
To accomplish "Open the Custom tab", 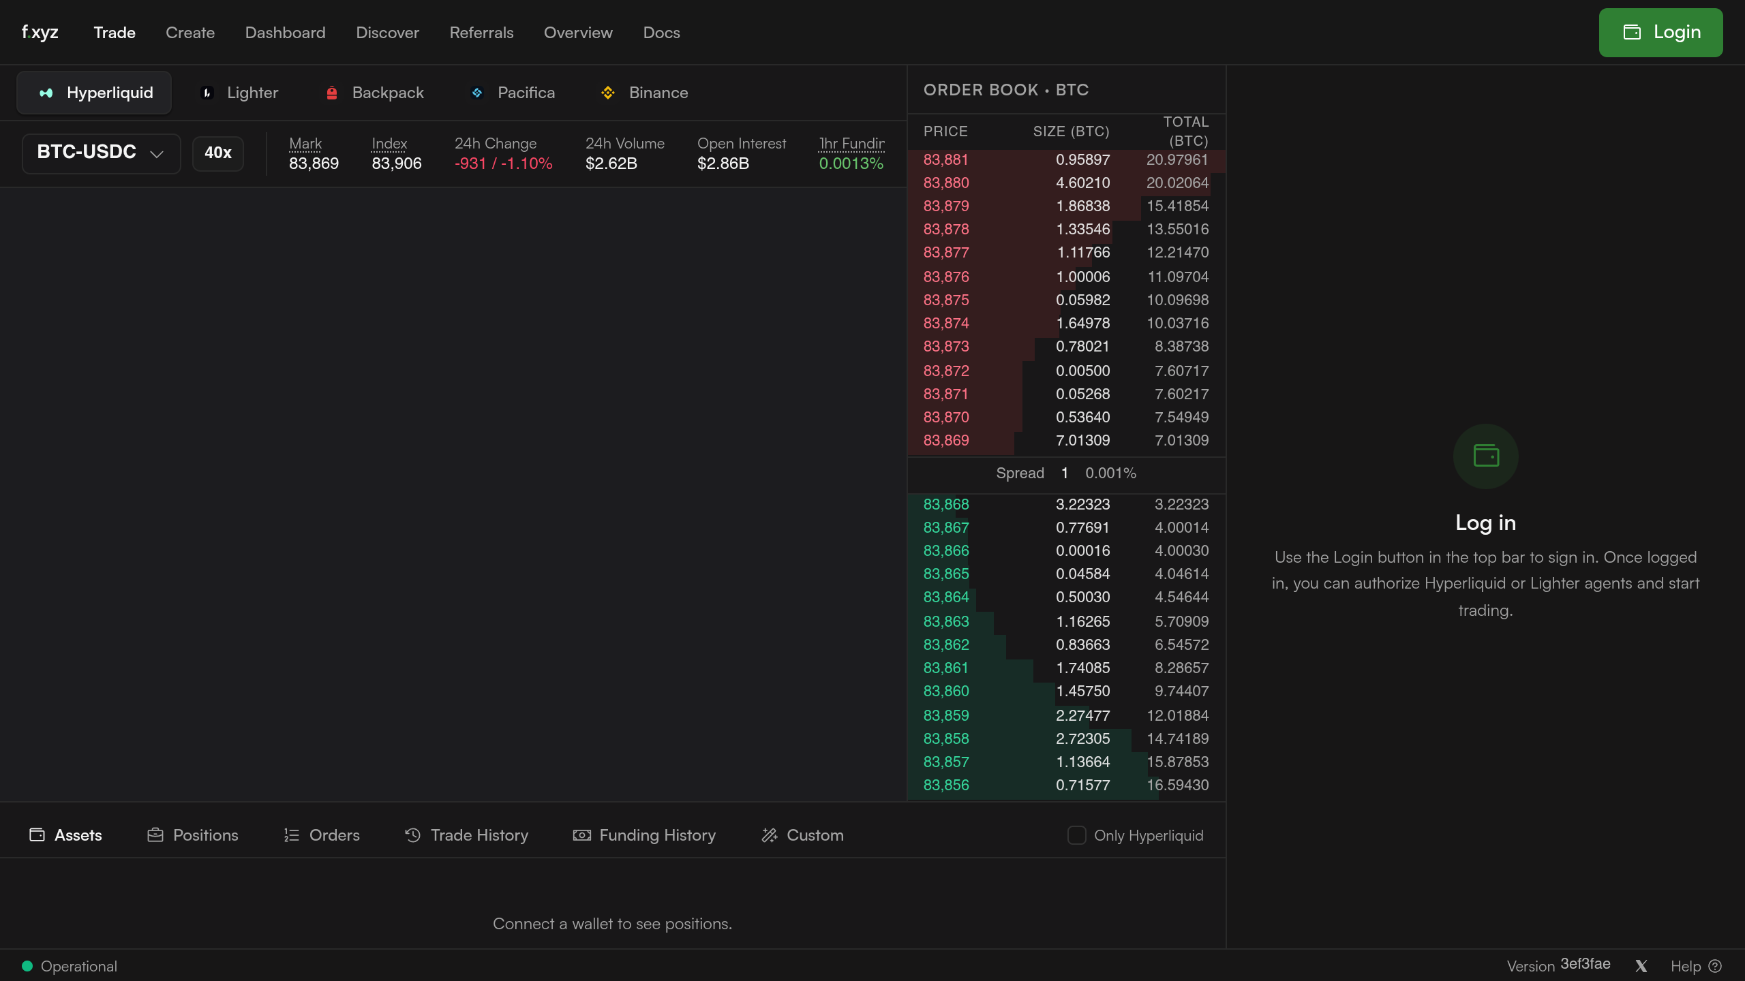I will click(x=803, y=835).
